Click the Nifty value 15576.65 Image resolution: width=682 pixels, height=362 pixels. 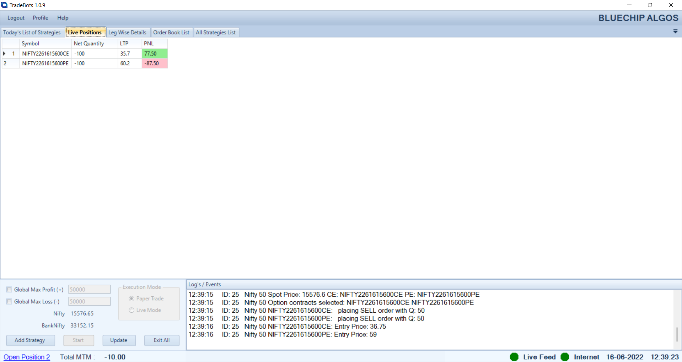click(x=82, y=314)
